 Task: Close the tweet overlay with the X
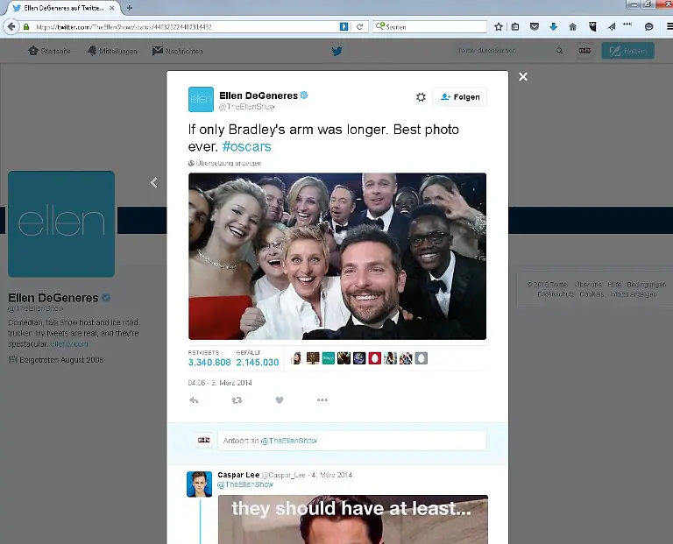pos(523,77)
